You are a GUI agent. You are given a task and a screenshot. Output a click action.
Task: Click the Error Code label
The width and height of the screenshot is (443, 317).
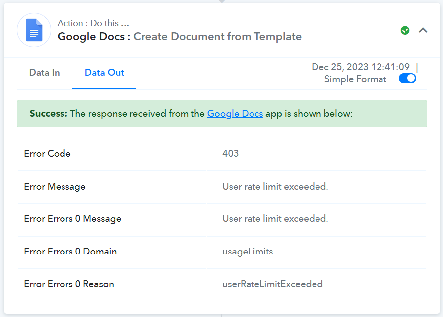(47, 153)
